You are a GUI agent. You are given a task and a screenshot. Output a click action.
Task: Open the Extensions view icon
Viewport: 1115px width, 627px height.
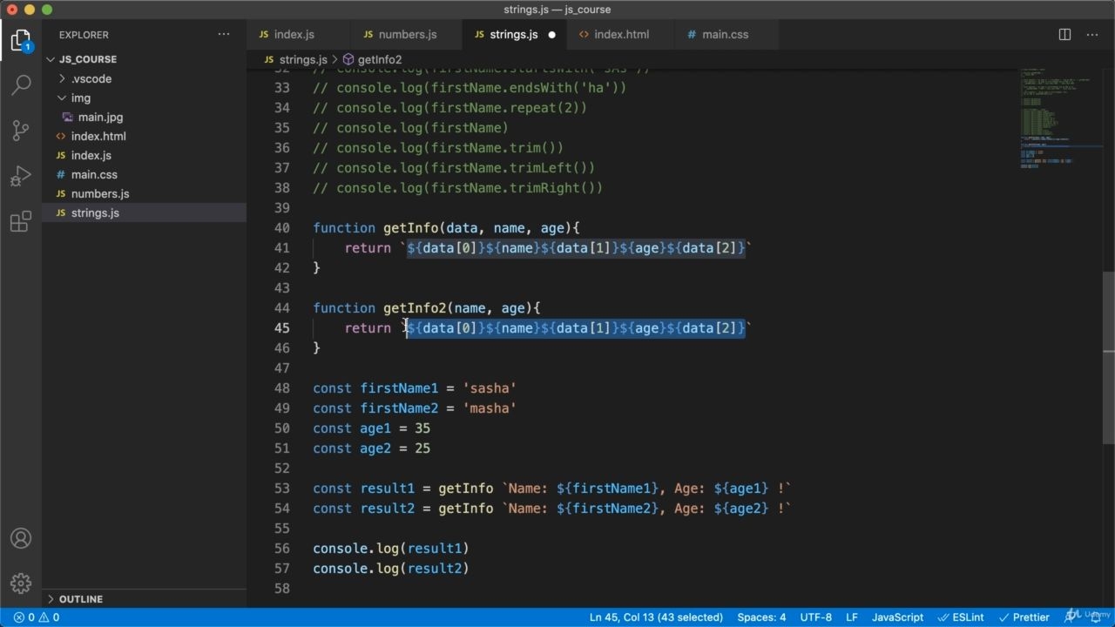tap(21, 221)
